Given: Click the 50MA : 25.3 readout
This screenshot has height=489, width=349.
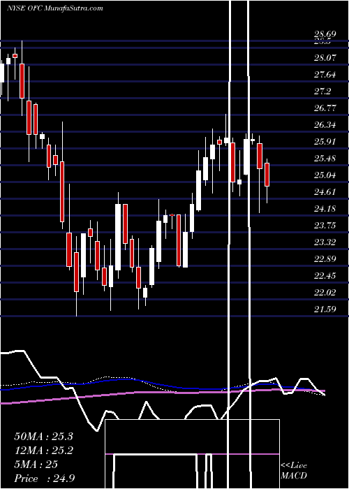Looking at the screenshot, I should [43, 437].
